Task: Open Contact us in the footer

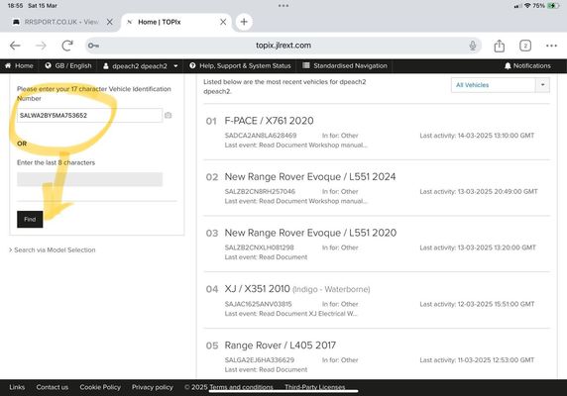Action: [53, 387]
